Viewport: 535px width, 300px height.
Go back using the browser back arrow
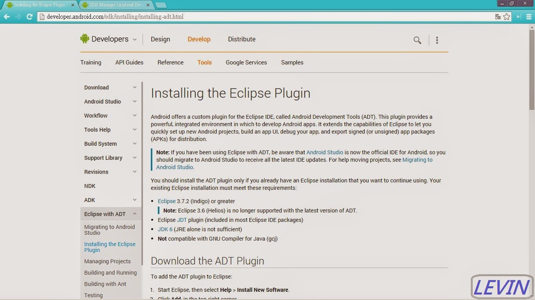point(7,17)
